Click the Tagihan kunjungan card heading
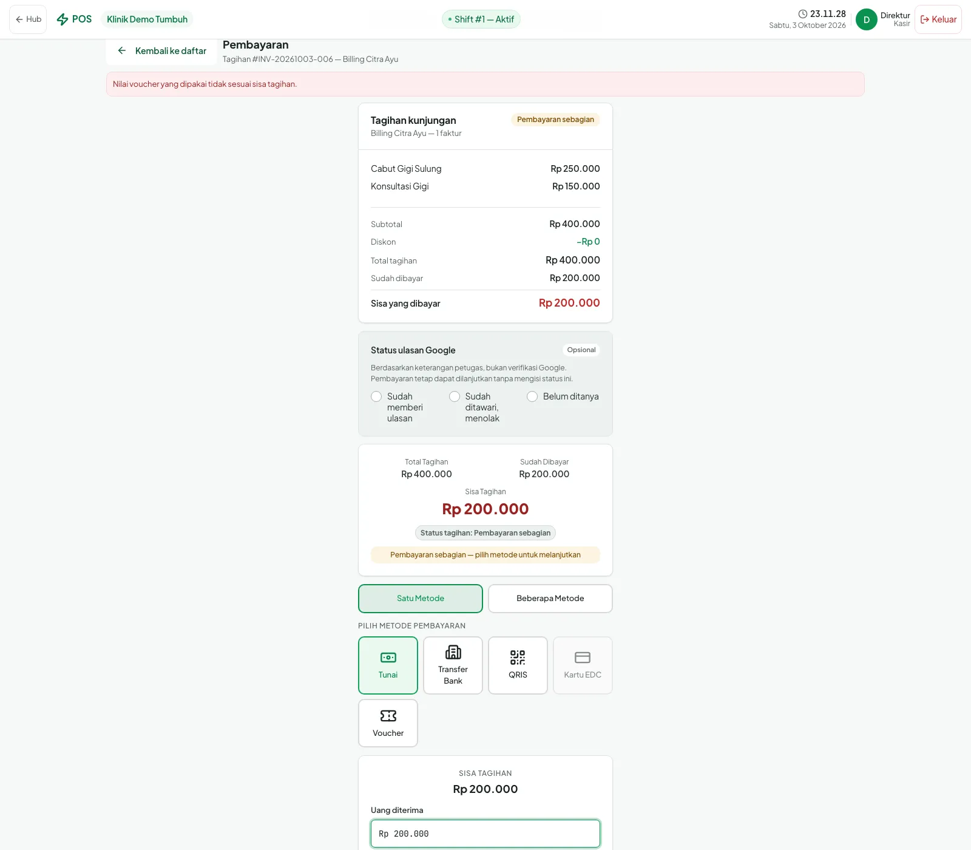 (413, 120)
